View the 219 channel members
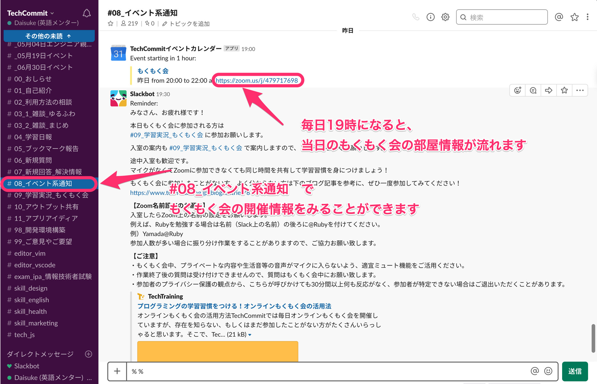This screenshot has width=597, height=384. pos(129,24)
